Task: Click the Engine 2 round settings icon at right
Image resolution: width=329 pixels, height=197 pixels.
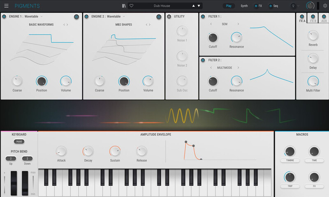Action: coord(159,17)
